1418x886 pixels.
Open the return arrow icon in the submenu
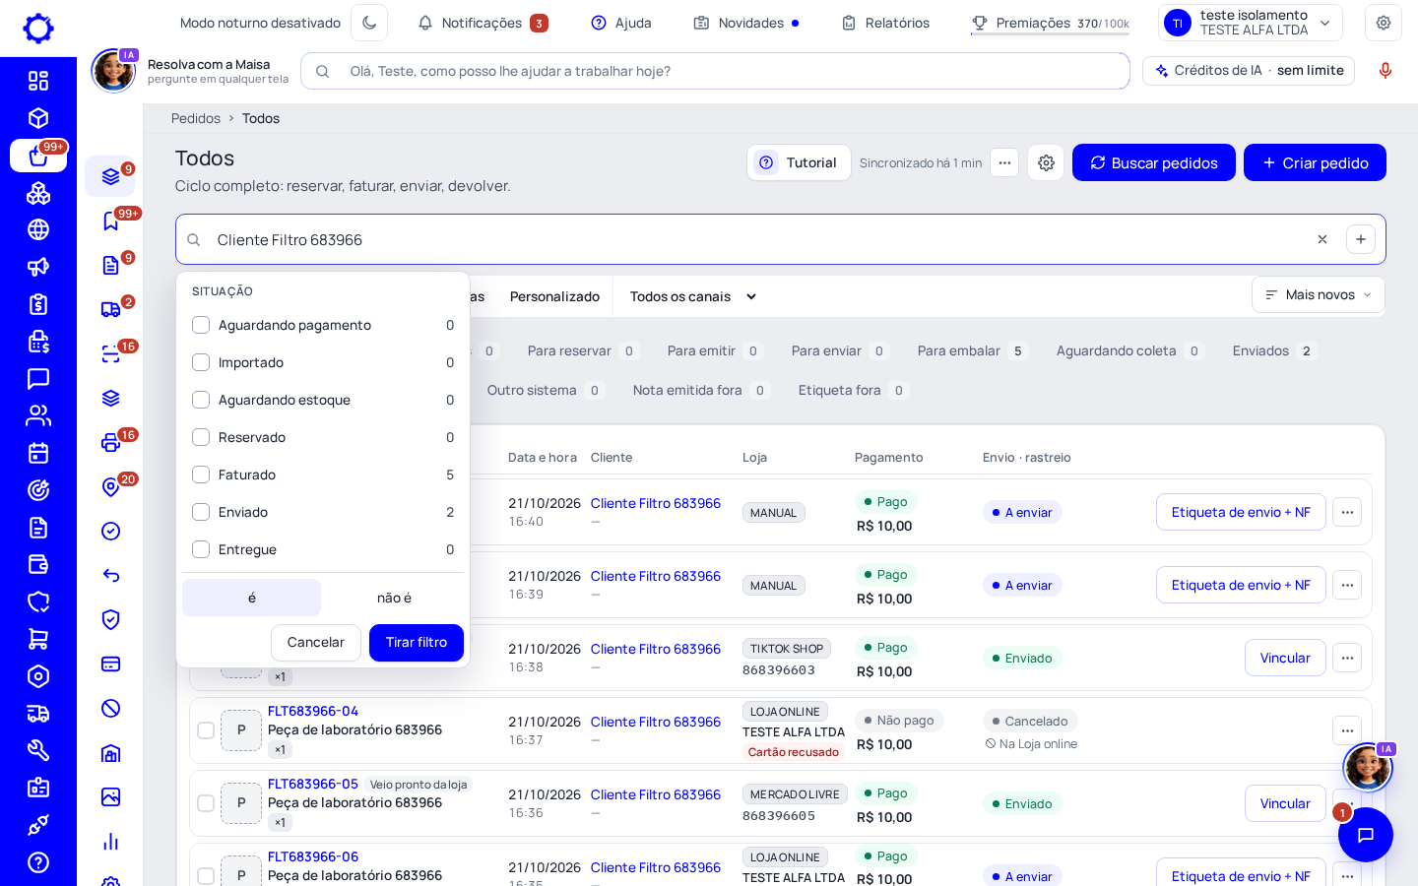pos(111,576)
